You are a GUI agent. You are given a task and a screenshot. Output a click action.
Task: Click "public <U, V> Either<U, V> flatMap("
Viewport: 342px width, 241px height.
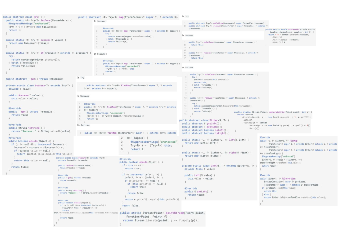point(279,141)
